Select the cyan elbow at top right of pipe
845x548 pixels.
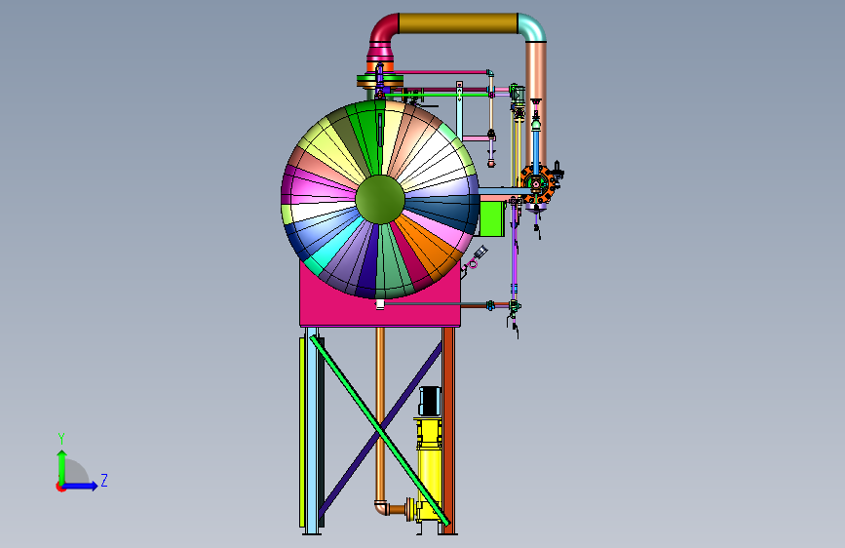click(532, 27)
